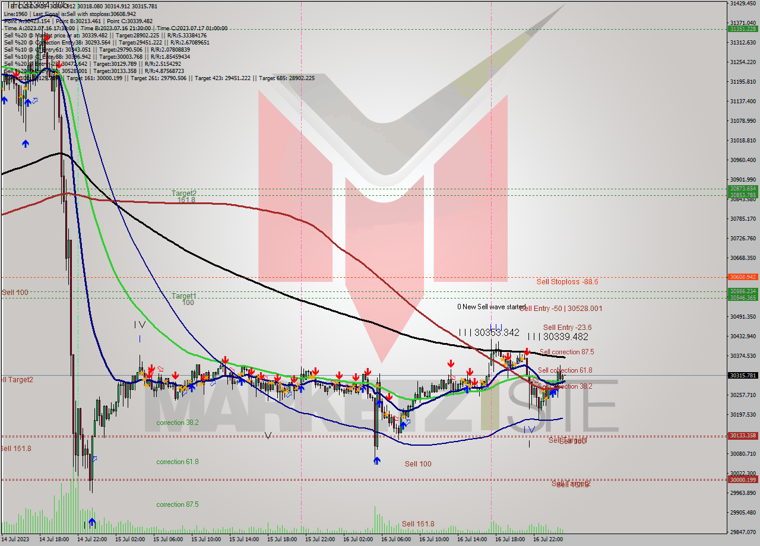Click 'Last Signal is:Sell with stoploss:30608.942' text
Image resolution: width=760 pixels, height=546 pixels.
(85, 14)
